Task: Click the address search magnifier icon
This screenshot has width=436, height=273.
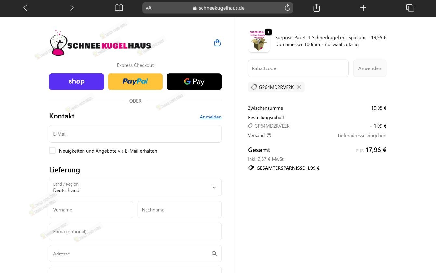Action: [214, 254]
